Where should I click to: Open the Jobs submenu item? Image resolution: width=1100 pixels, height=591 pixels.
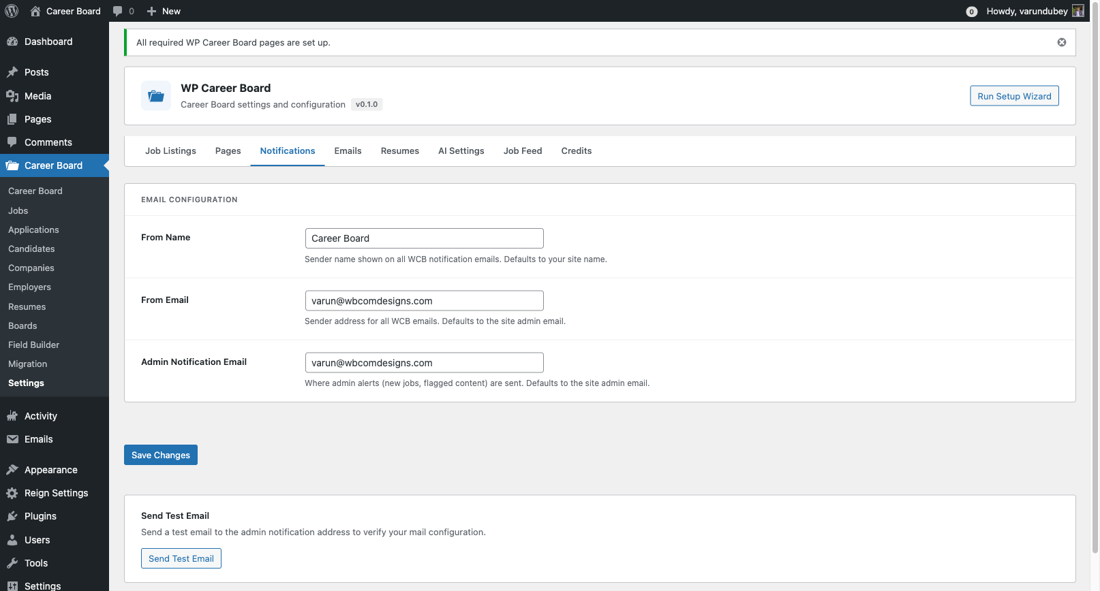click(18, 211)
